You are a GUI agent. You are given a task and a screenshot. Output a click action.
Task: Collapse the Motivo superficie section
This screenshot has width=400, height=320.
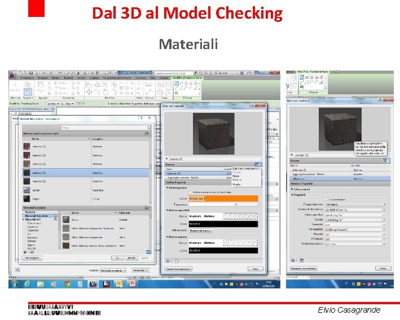point(167,211)
